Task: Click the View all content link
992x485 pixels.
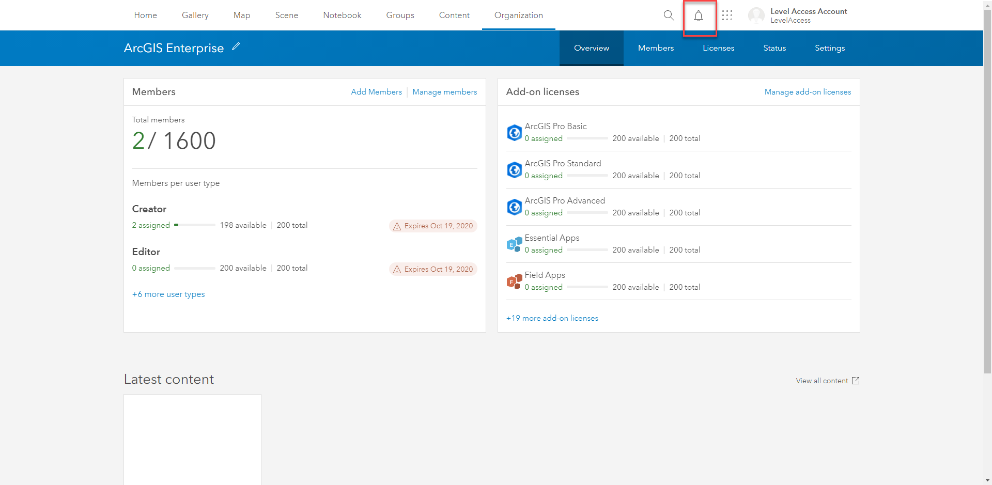Action: pyautogui.click(x=822, y=381)
